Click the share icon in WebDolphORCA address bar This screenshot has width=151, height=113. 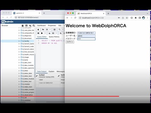click(x=123, y=18)
